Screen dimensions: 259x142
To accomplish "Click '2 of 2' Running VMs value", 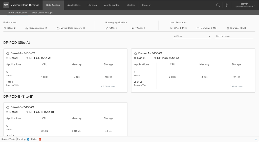I will pos(138,82).
